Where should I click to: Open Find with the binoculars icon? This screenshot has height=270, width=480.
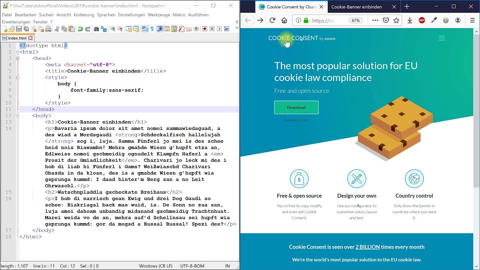(x=96, y=29)
